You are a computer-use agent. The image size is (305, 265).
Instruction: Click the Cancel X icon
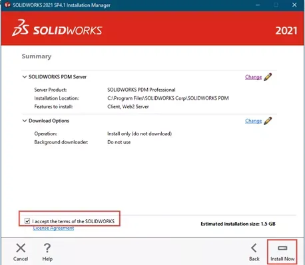(x=21, y=248)
